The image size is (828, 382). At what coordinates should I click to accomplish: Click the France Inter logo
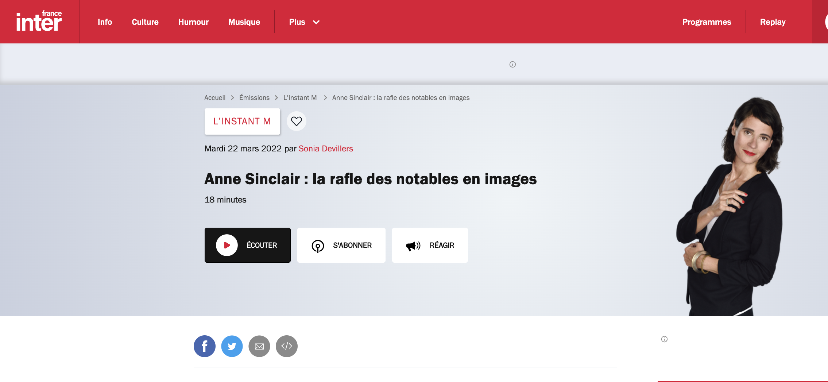pos(39,21)
